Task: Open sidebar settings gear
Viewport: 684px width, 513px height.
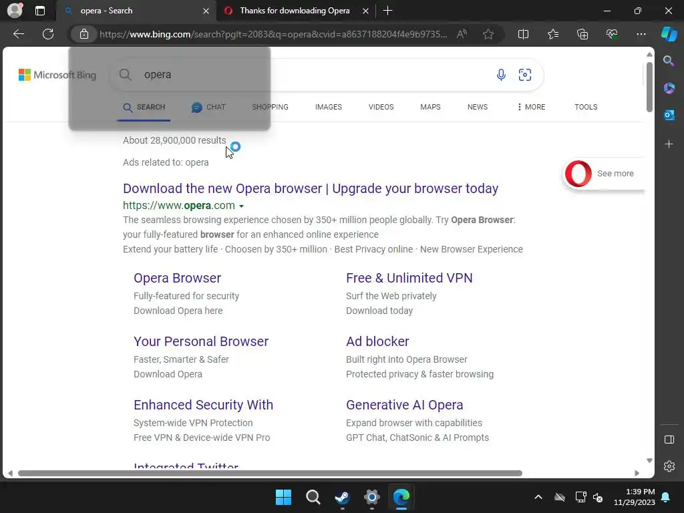Action: (669, 466)
